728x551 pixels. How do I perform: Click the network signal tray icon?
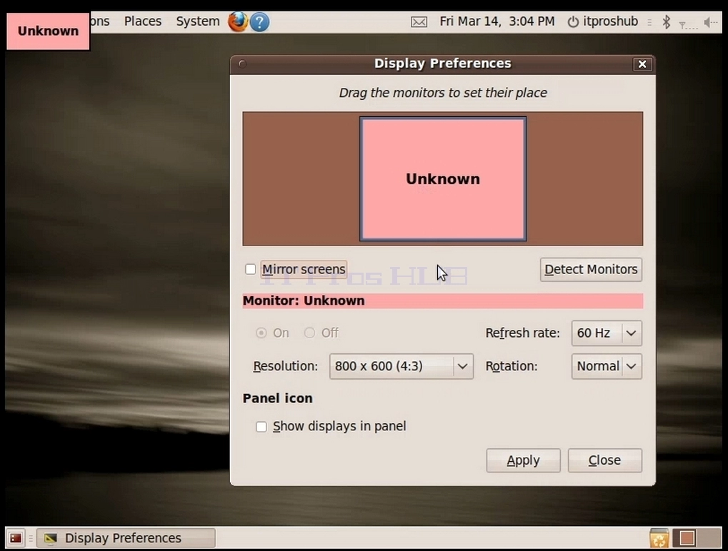(687, 24)
